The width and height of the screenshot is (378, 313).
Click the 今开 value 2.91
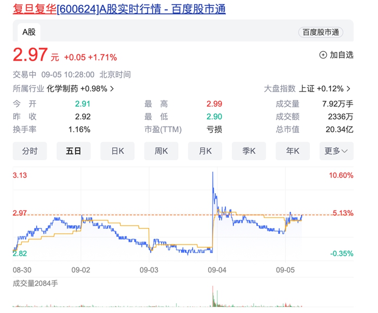coord(82,104)
